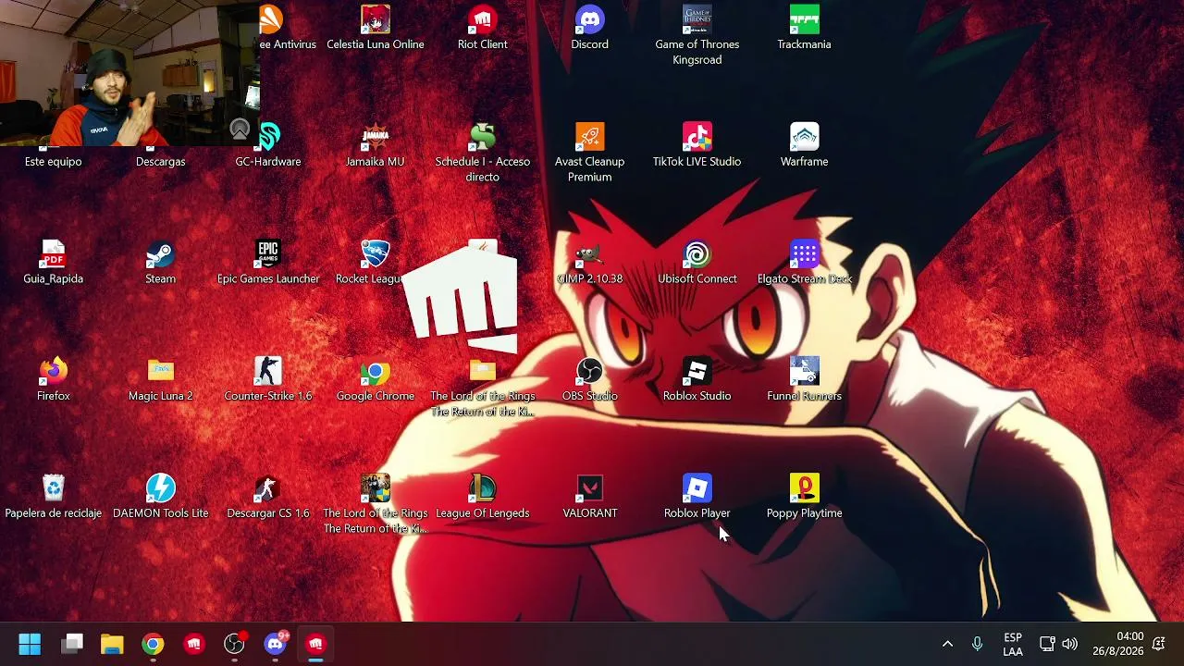The height and width of the screenshot is (666, 1184).
Task: Switch to Chrome on the taskbar
Action: tap(153, 644)
